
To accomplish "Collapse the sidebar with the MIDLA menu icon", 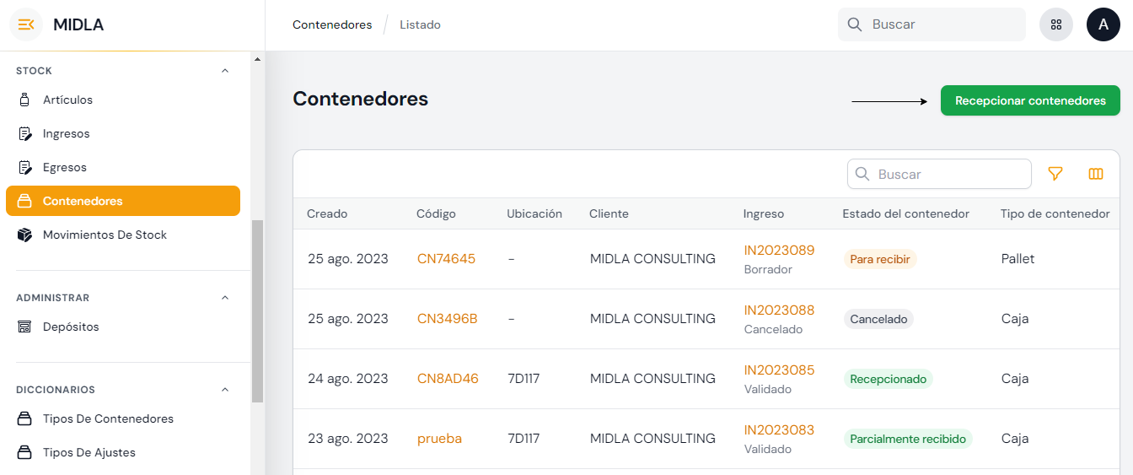I will pos(26,24).
